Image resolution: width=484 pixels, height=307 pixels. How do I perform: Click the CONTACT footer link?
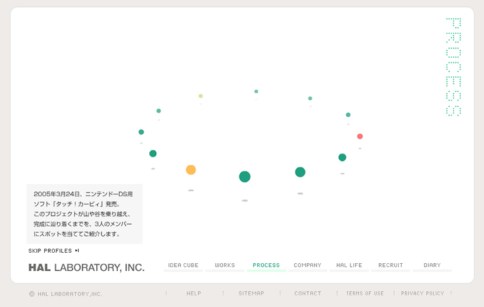coord(308,294)
